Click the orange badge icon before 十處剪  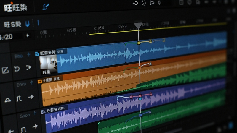(40, 82)
